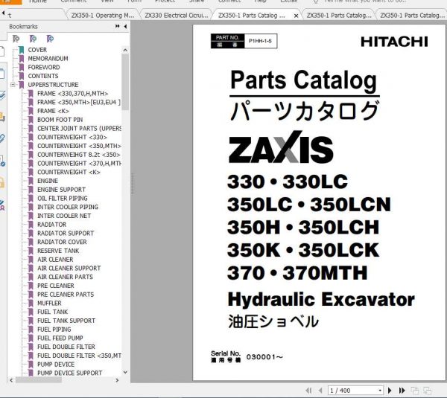Switch to ZX350-1 Operating M... tab
This screenshot has height=398, width=447.
point(103,16)
